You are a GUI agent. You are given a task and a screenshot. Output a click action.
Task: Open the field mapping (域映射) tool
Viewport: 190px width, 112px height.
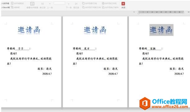coord(16,7)
